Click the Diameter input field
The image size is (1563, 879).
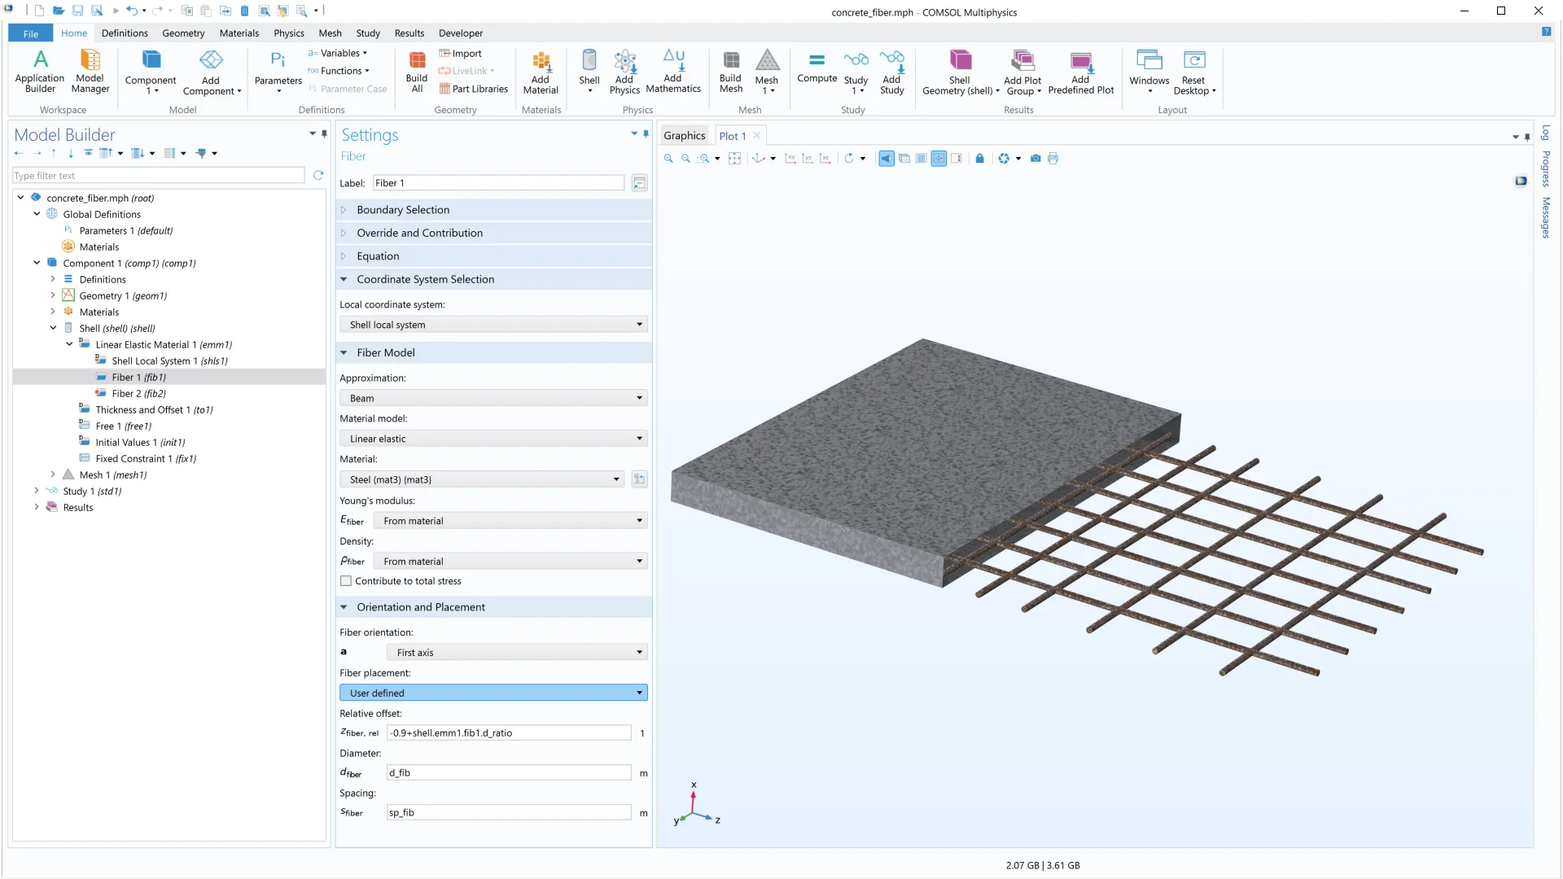coord(509,772)
